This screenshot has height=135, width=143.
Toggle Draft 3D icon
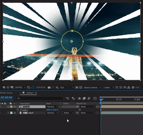coord(73,98)
